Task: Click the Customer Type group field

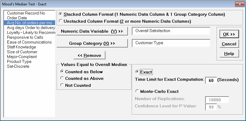Action: click(x=171, y=43)
